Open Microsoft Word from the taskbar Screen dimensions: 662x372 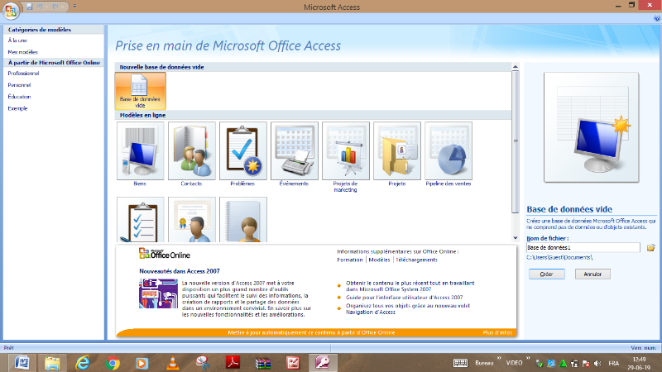[x=22, y=363]
